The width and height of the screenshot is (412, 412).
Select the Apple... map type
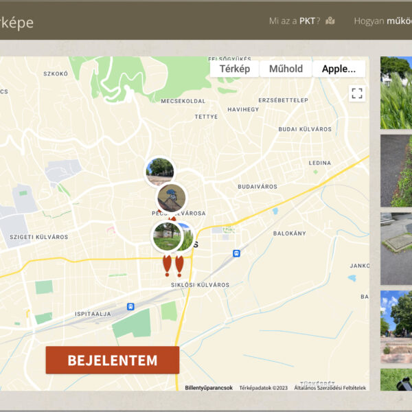coord(339,69)
